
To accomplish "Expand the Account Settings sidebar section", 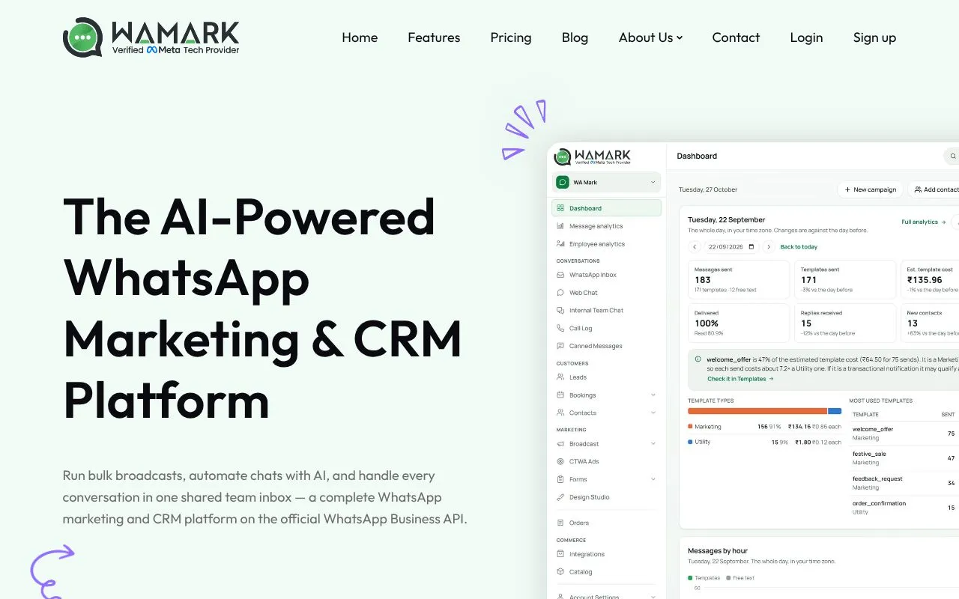I will point(653,597).
